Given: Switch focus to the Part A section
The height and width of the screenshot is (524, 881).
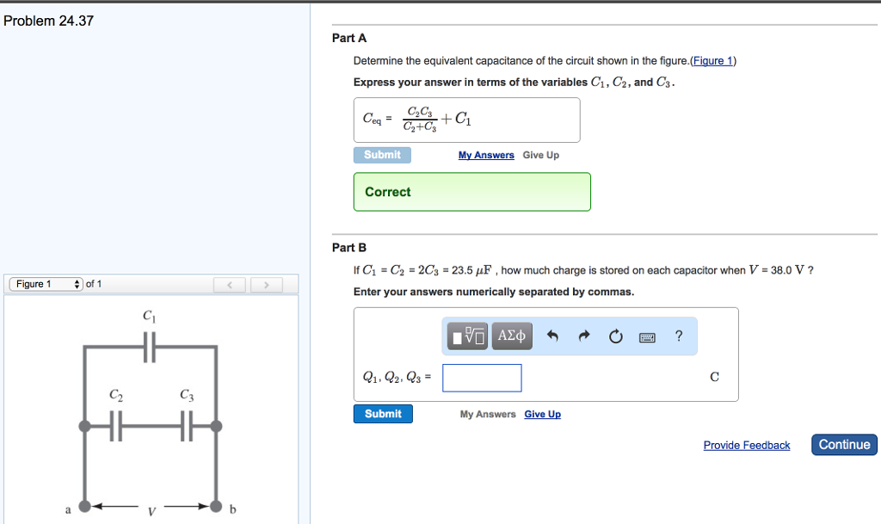Looking at the screenshot, I should tap(348, 38).
